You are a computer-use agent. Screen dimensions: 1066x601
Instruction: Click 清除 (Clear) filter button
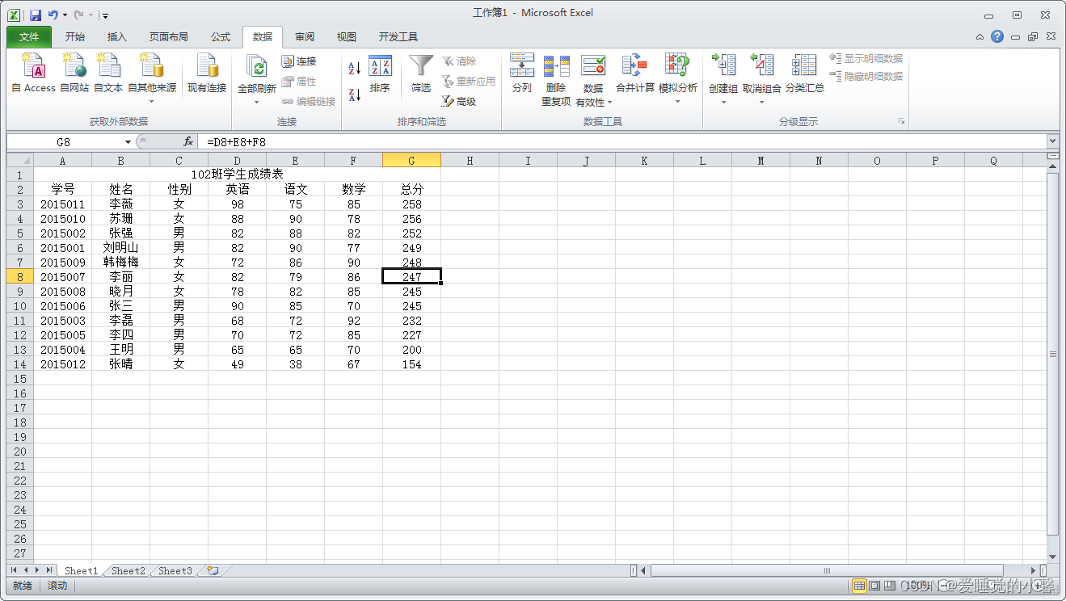459,61
